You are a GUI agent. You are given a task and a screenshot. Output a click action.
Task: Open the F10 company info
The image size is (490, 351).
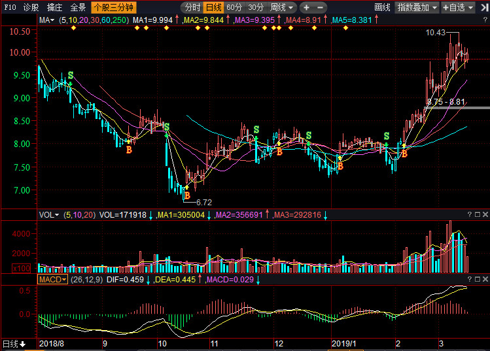(10, 7)
